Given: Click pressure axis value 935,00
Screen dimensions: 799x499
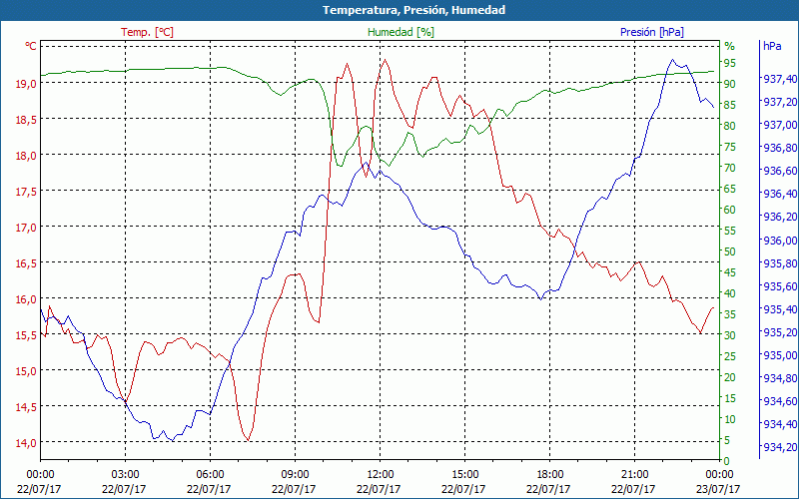Looking at the screenshot, I should tap(780, 355).
